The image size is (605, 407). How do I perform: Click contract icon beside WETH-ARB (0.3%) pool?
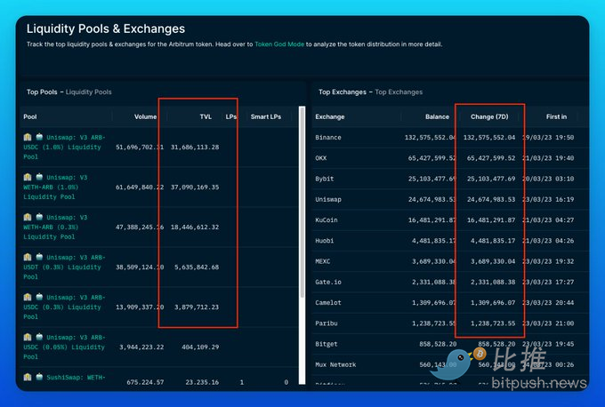39,217
